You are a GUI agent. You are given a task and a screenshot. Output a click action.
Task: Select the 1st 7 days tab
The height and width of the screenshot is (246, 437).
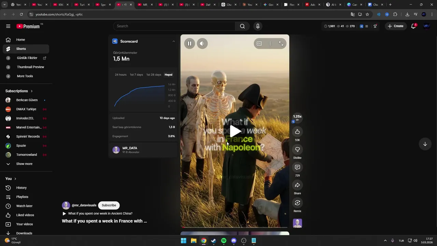(136, 74)
